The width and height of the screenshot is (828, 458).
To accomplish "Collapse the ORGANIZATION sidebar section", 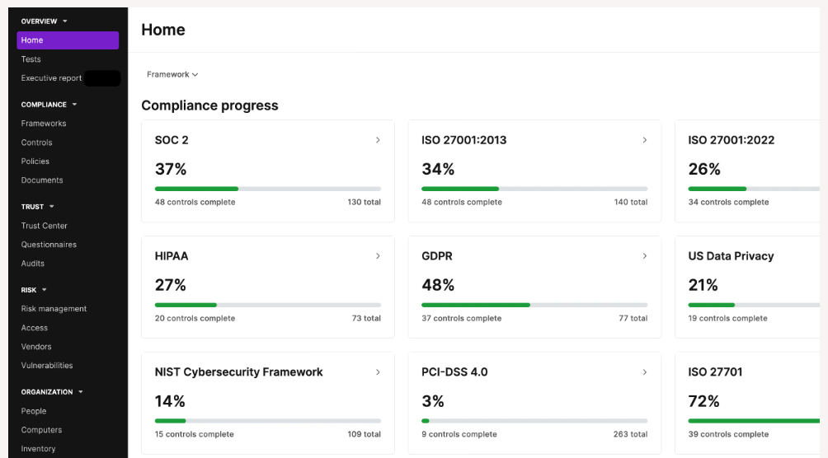I will click(x=81, y=392).
